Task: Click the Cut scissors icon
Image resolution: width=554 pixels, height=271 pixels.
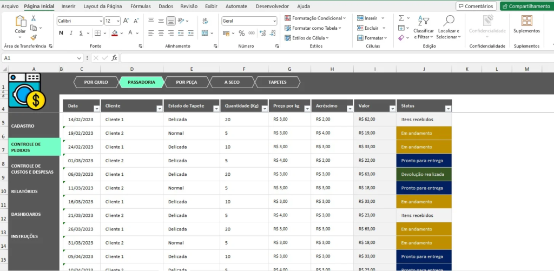Action: click(34, 18)
